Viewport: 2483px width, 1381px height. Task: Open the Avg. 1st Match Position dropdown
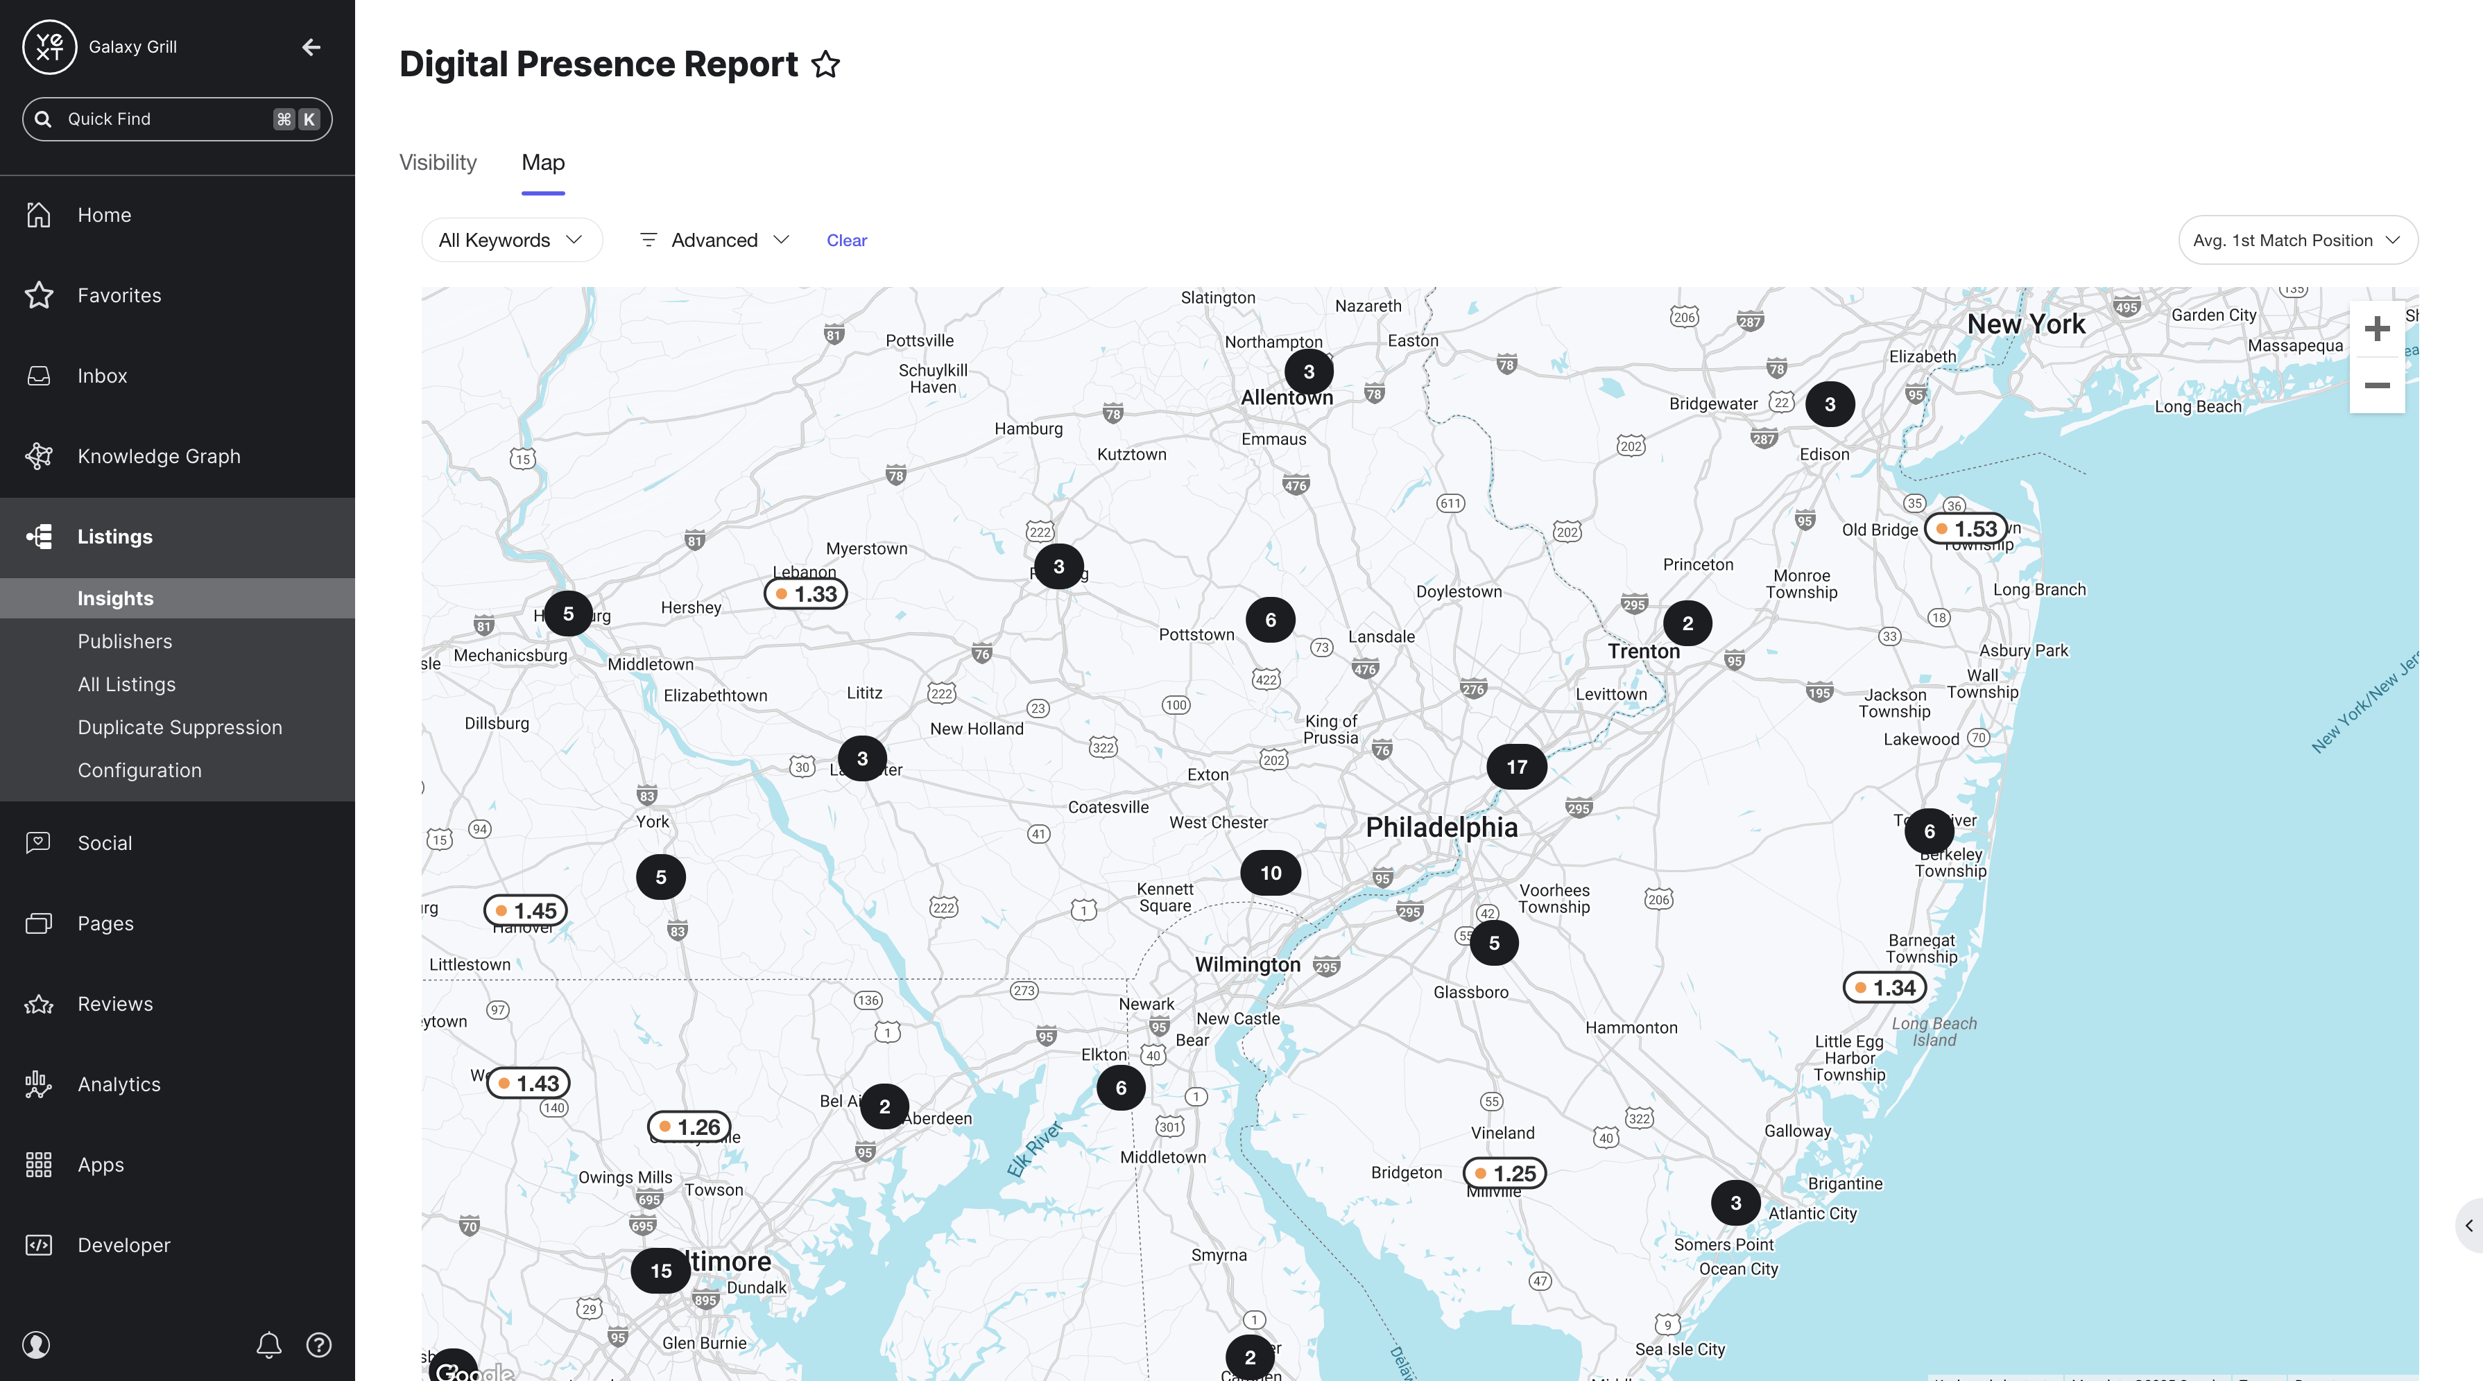[x=2298, y=240]
